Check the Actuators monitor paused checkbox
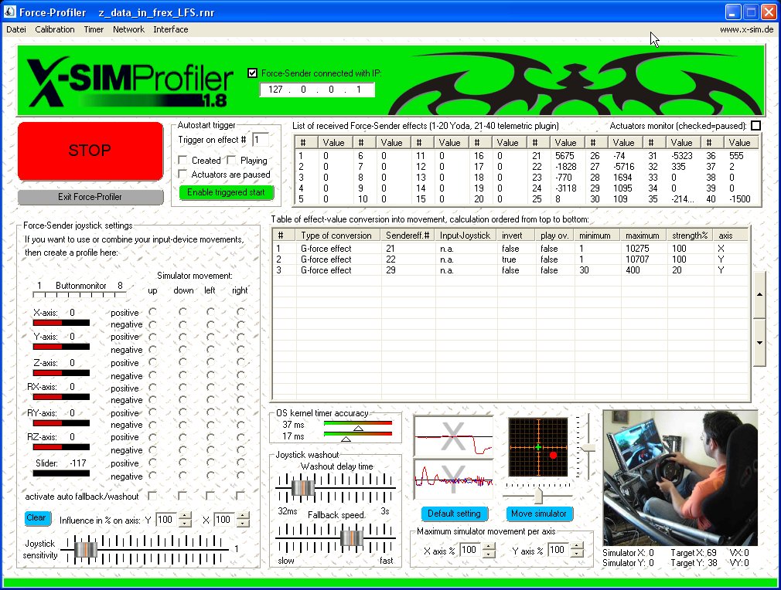The image size is (781, 590). (755, 126)
